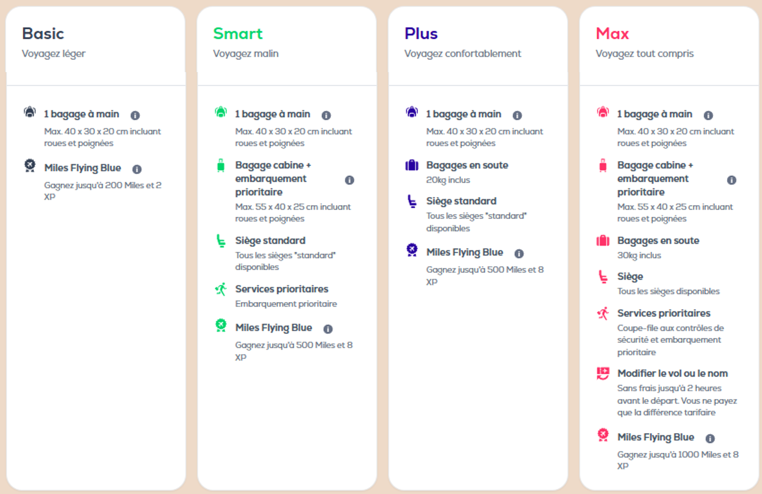Click info icon next to Smart Bagage cabine
The height and width of the screenshot is (494, 762).
(x=349, y=180)
